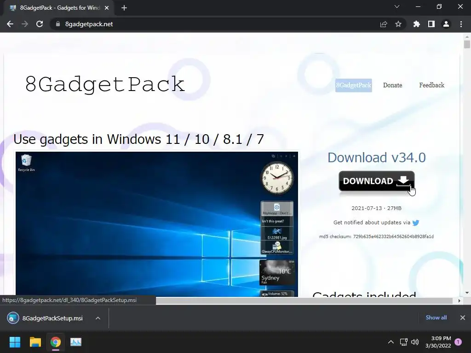
Task: Click the black DOWNLOAD button
Action: 376,181
